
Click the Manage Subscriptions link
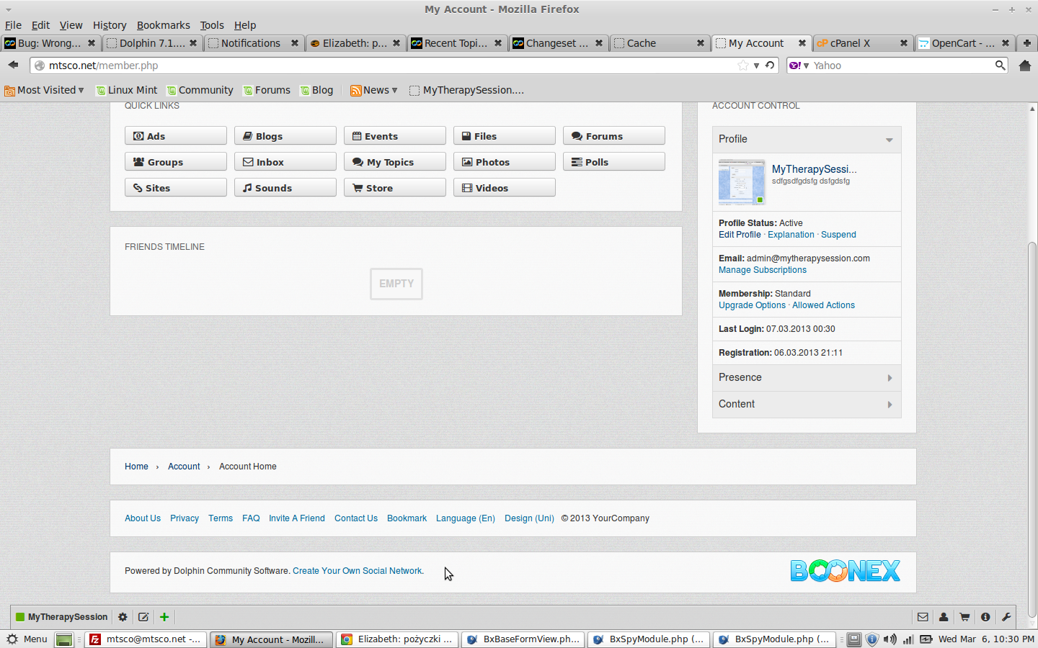[762, 270]
